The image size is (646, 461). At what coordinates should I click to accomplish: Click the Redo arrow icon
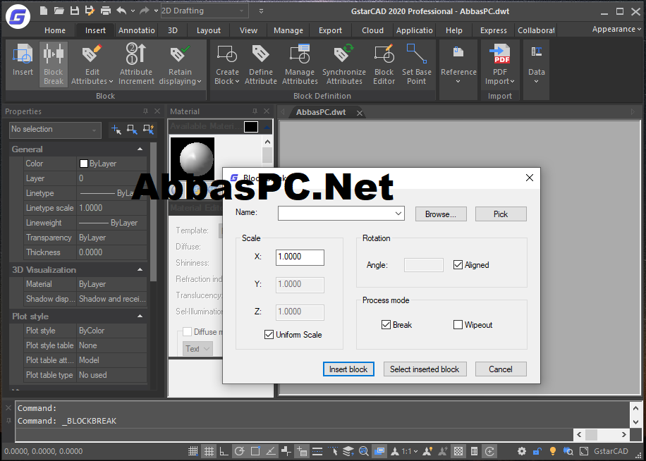144,11
